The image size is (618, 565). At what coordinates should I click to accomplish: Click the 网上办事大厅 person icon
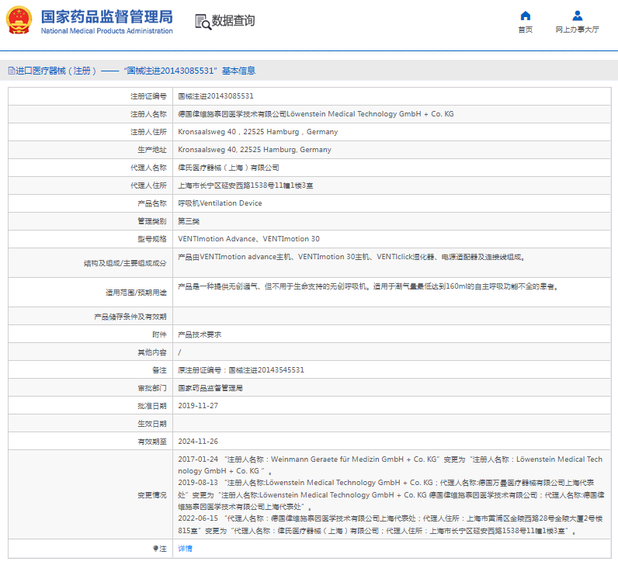577,16
